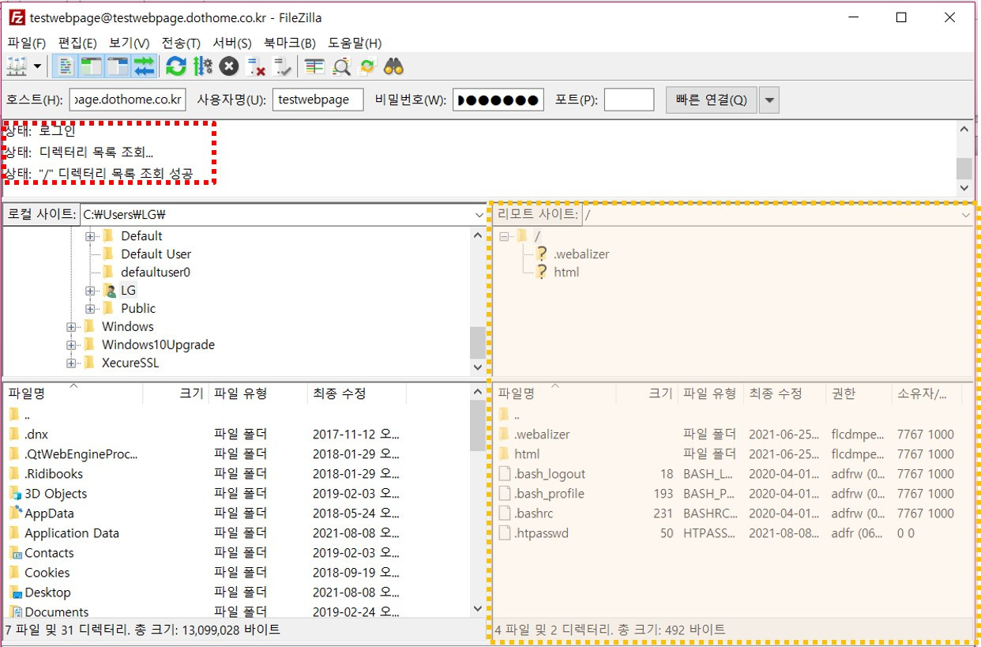Open local site path dropdown
Viewport: 981px width, 647px height.
(479, 215)
